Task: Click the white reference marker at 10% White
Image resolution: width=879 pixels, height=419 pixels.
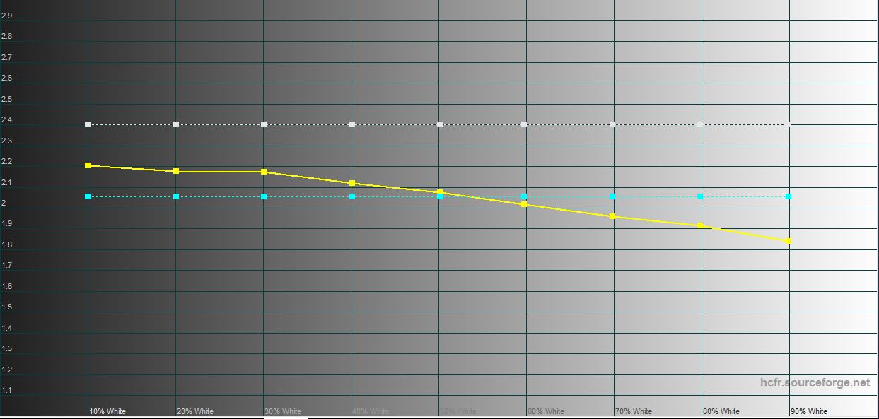Action: [x=88, y=124]
